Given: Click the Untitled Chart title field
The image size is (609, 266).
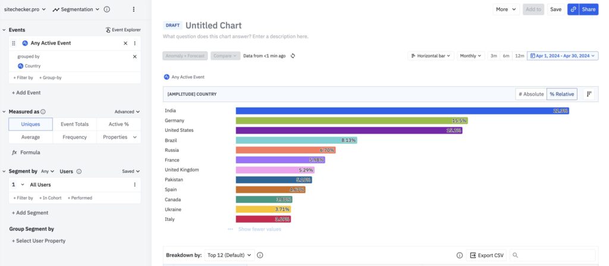Looking at the screenshot, I should (214, 26).
